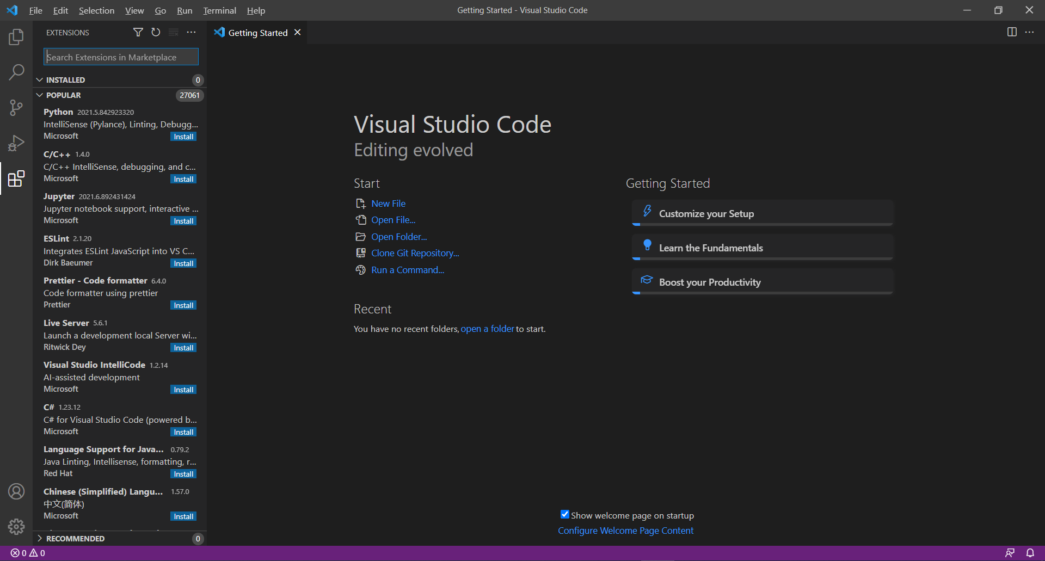Click the 'Dirk Baeumer' publisher name
1045x561 pixels.
[x=68, y=263]
